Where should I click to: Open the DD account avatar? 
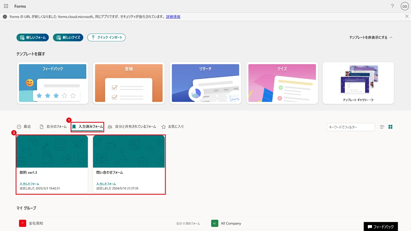pos(405,6)
